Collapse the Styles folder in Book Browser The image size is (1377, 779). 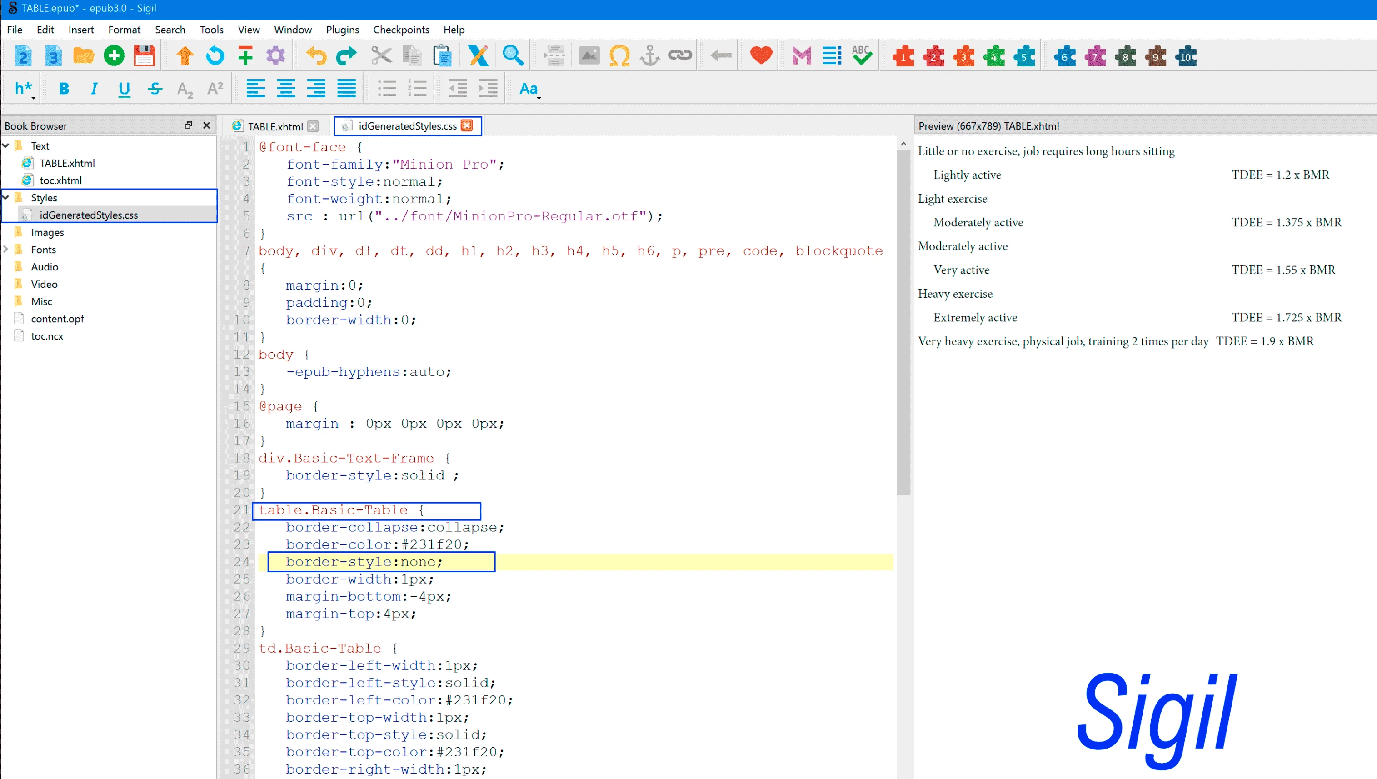coord(6,197)
